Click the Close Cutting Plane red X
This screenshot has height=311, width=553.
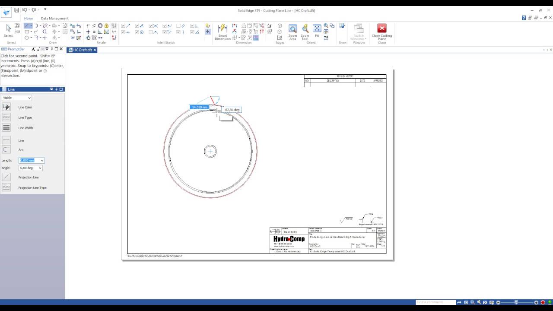coord(382,29)
